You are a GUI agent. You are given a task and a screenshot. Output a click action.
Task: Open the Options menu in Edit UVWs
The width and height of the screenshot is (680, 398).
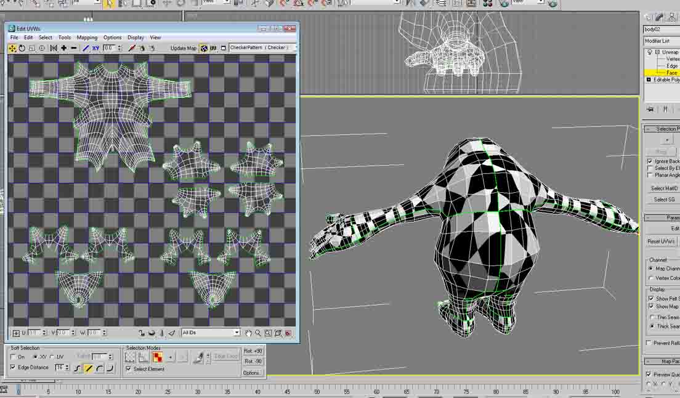pyautogui.click(x=112, y=37)
